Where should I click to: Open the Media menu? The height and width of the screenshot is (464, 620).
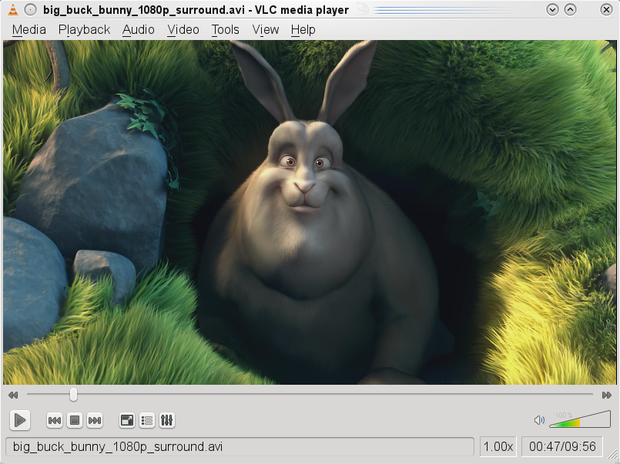pos(28,29)
